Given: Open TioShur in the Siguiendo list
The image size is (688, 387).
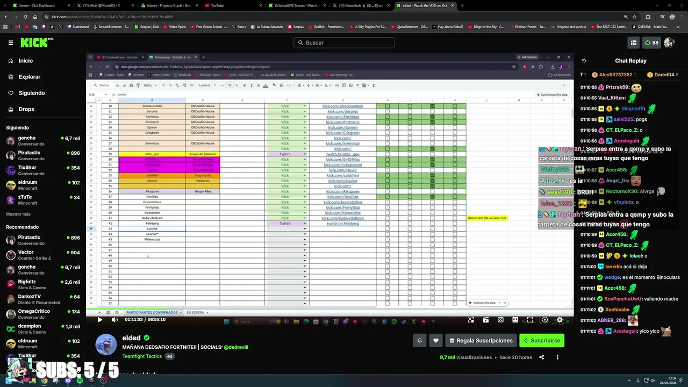Looking at the screenshot, I should [43, 170].
